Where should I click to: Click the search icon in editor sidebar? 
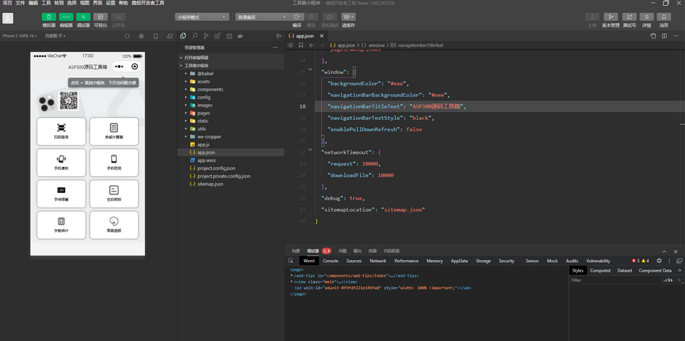(x=195, y=35)
